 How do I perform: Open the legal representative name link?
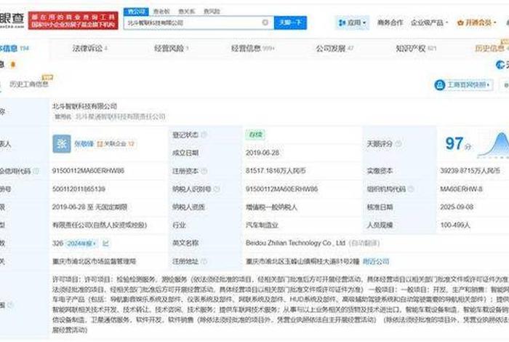(x=84, y=143)
